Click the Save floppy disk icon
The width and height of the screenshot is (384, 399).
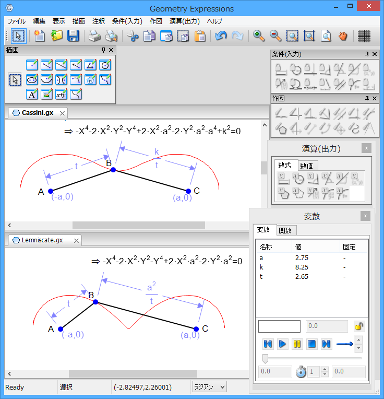point(73,36)
